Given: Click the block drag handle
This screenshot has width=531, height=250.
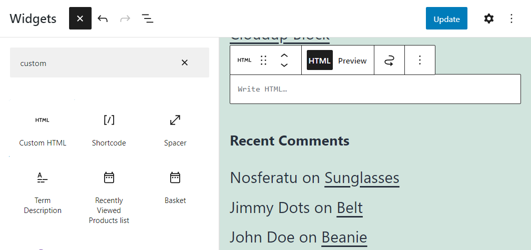Looking at the screenshot, I should click(264, 60).
